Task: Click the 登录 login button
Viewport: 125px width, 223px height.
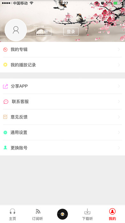Action: click(71, 31)
